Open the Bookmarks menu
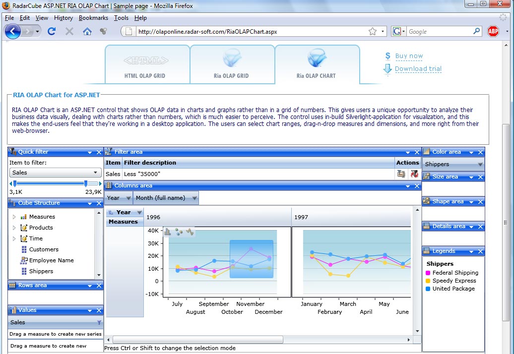The width and height of the screenshot is (514, 354). [x=93, y=18]
